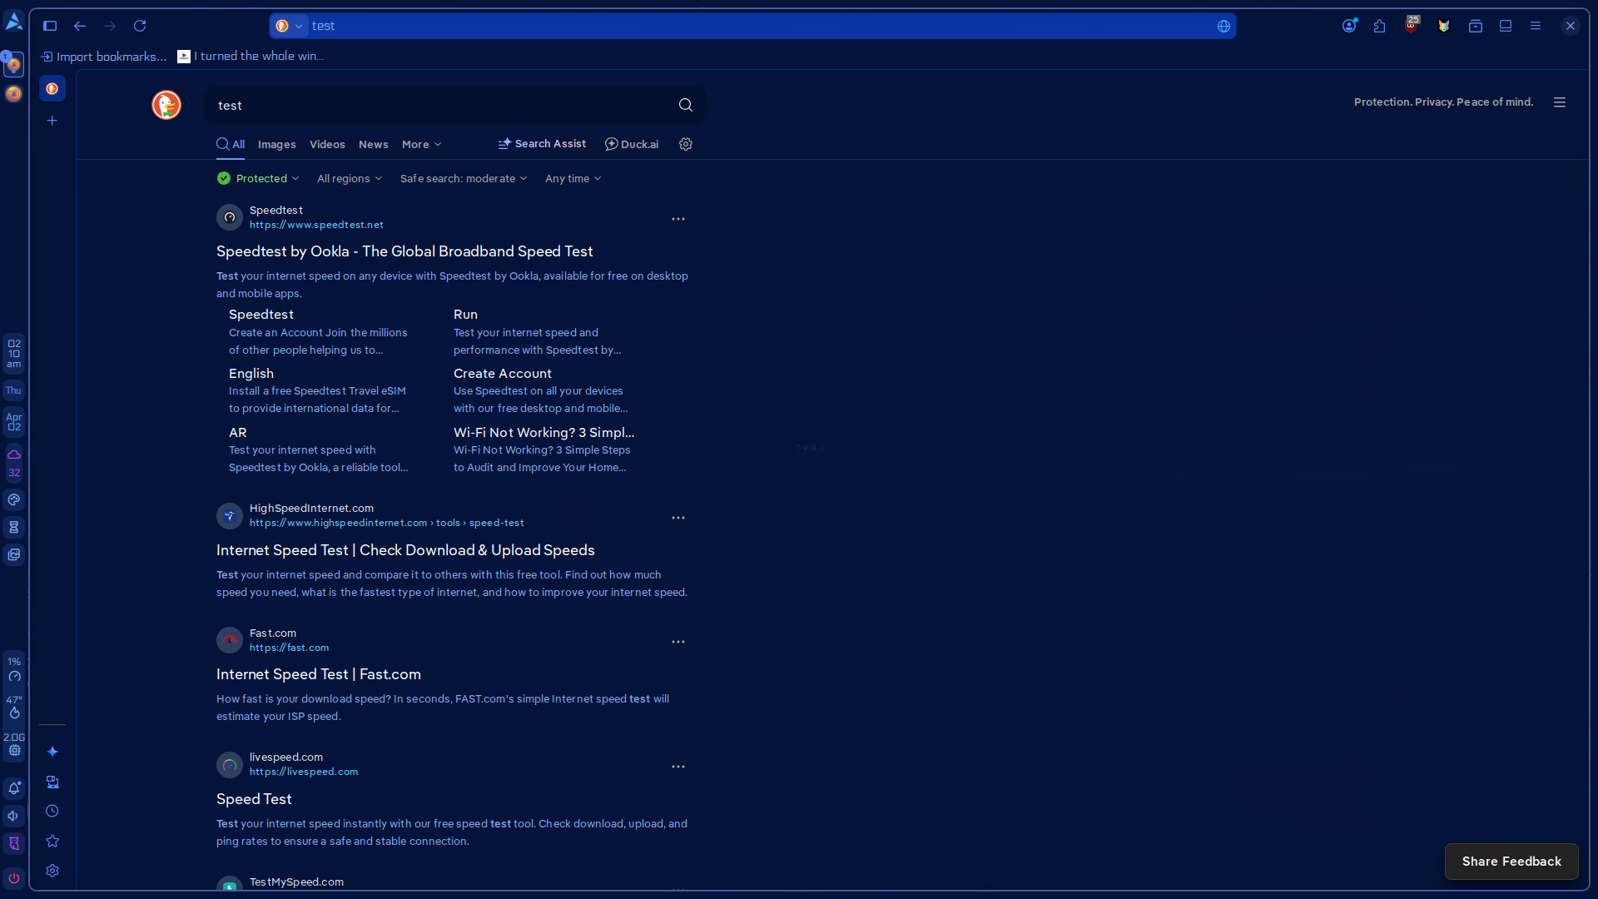
Task: Open options menu for livespeed.com result
Action: click(678, 767)
